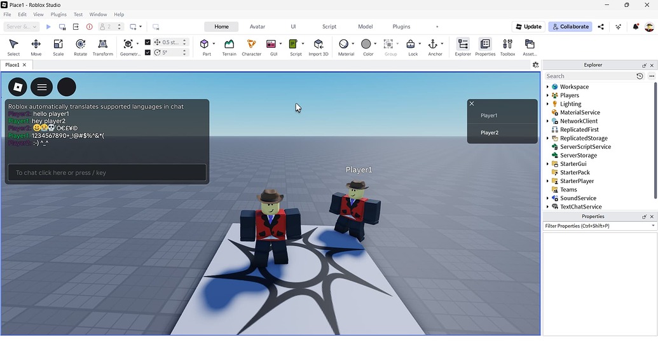The height and width of the screenshot is (349, 658).
Task: Activate the Transform tool
Action: [103, 47]
